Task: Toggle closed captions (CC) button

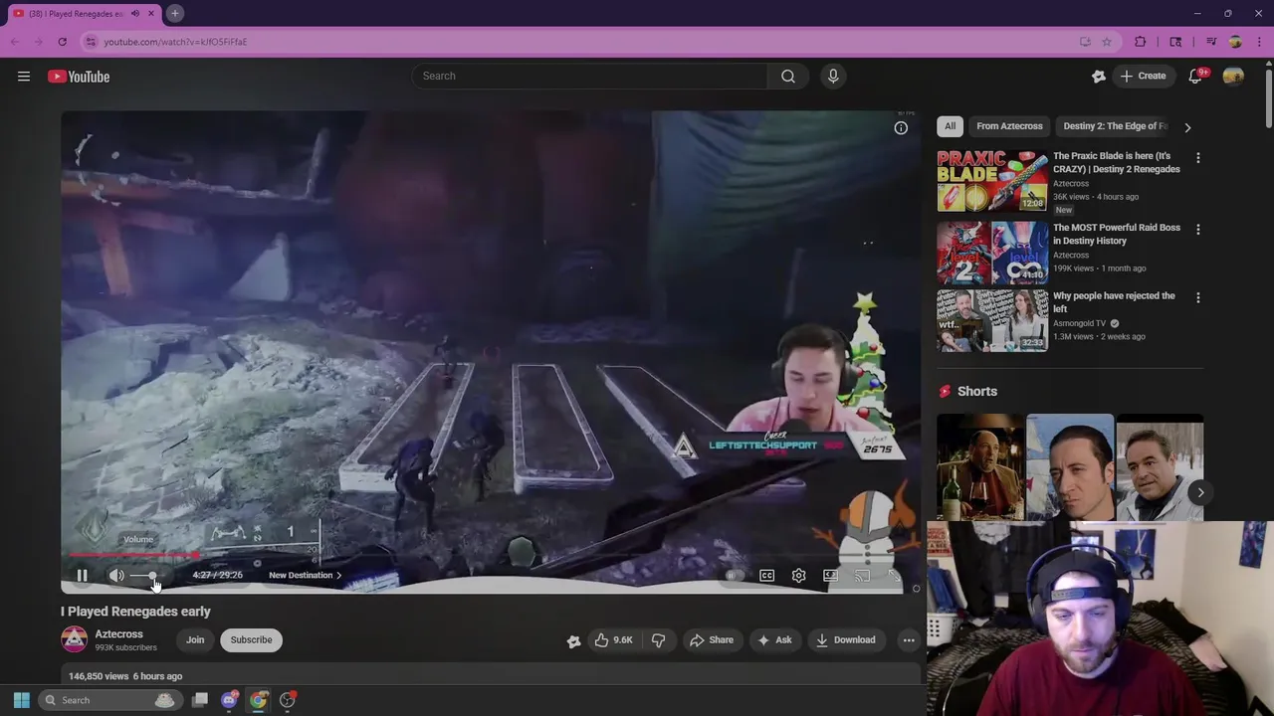Action: (x=766, y=575)
